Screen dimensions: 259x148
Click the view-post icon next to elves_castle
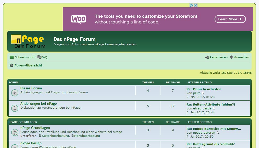[x=214, y=108]
